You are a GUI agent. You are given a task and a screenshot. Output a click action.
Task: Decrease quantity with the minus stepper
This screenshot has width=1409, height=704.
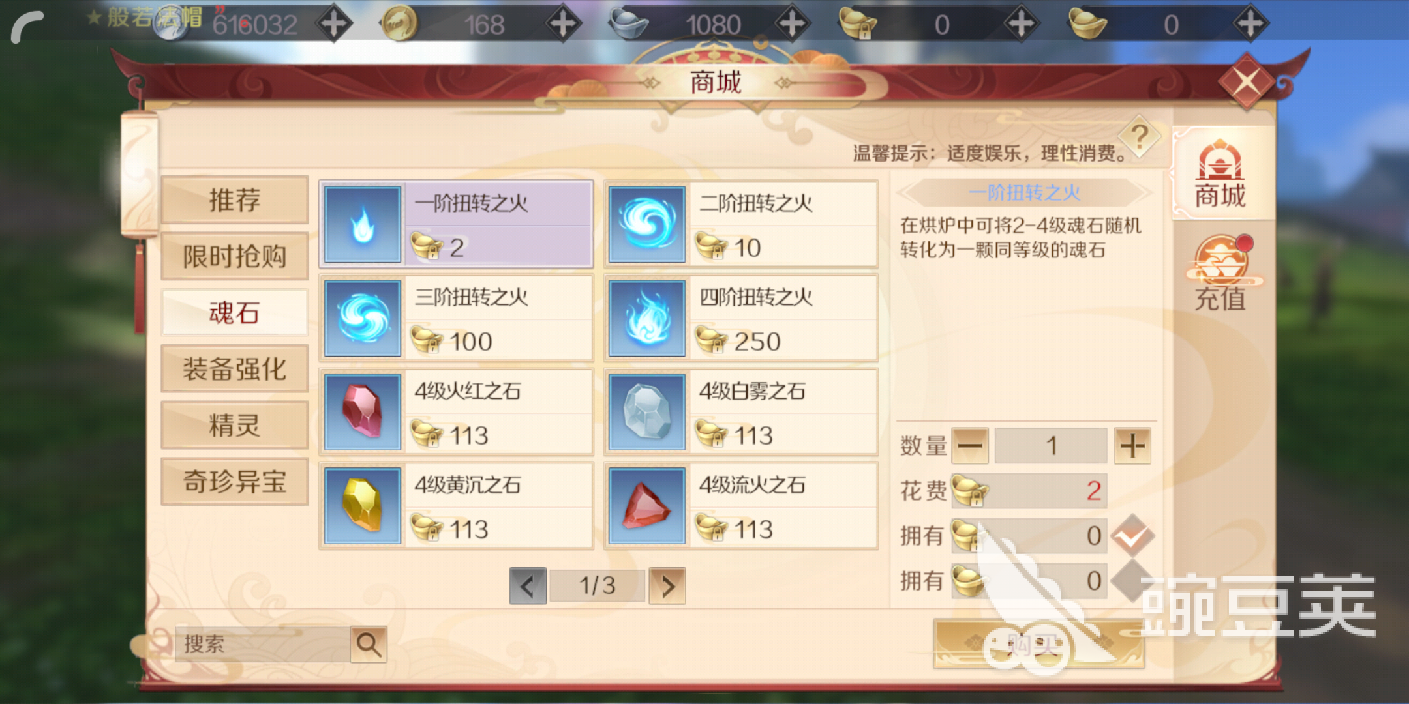pos(970,446)
